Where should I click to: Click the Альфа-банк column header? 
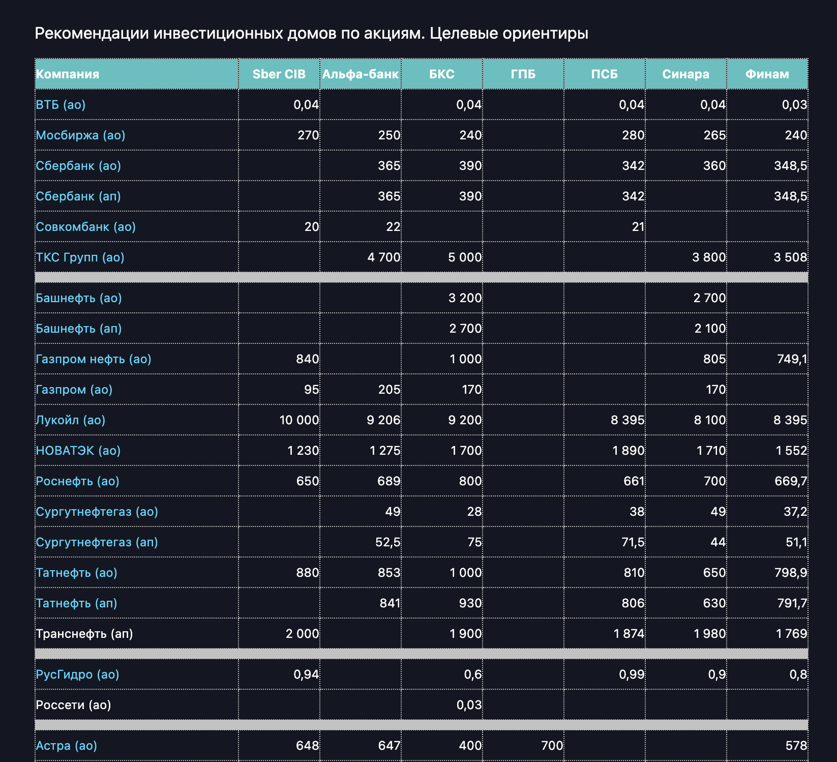tap(361, 74)
